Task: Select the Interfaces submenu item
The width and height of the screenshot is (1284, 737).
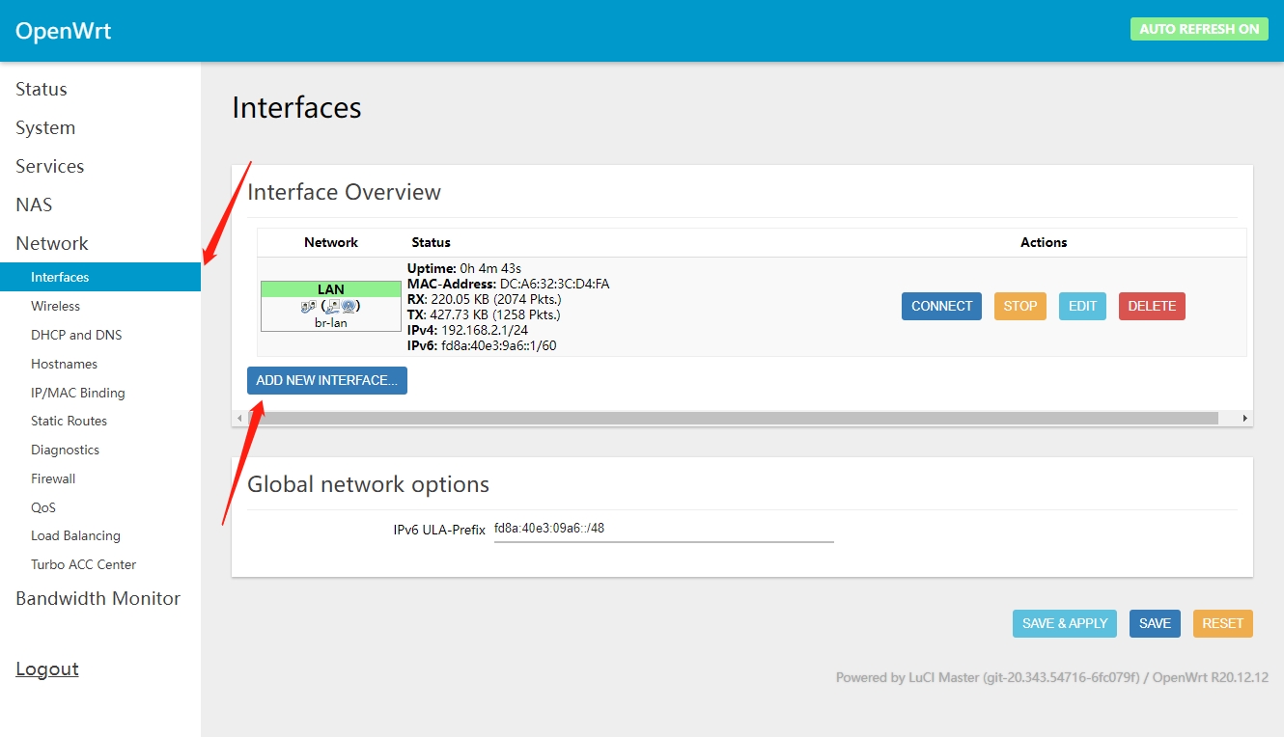Action: pyautogui.click(x=100, y=277)
